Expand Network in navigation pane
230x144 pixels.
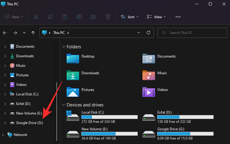(x=3, y=135)
